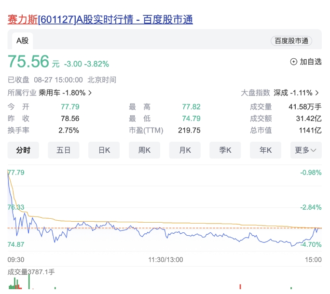Image resolution: width=330 pixels, height=294 pixels.
Task: Click 最低 value 74.79
Action: (192, 119)
